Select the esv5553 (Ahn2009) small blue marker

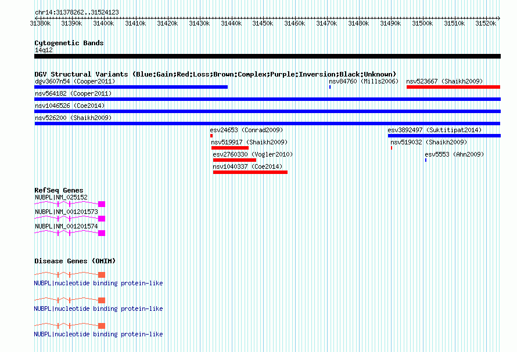point(426,160)
